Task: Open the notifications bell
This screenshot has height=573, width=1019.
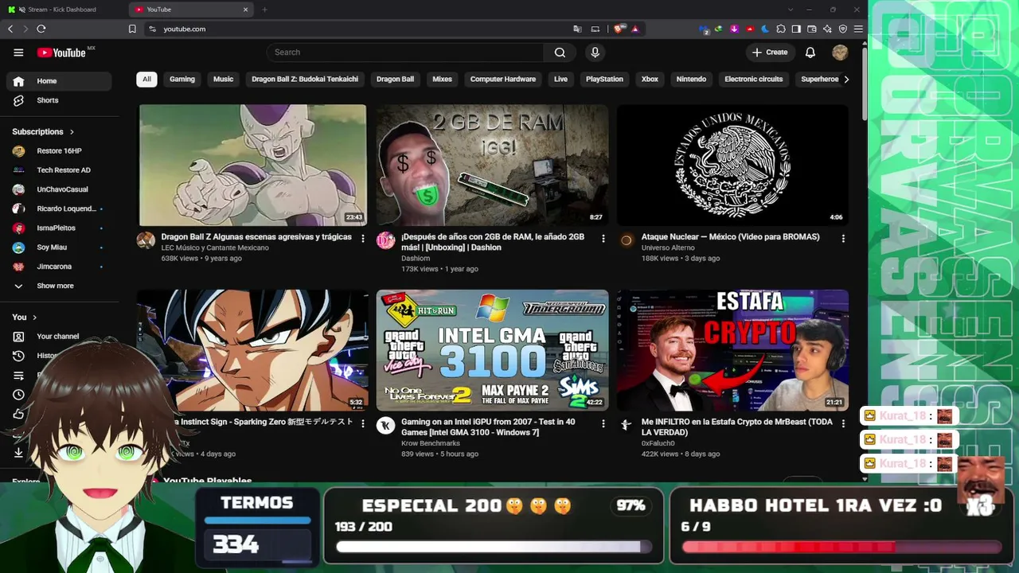Action: coord(810,53)
